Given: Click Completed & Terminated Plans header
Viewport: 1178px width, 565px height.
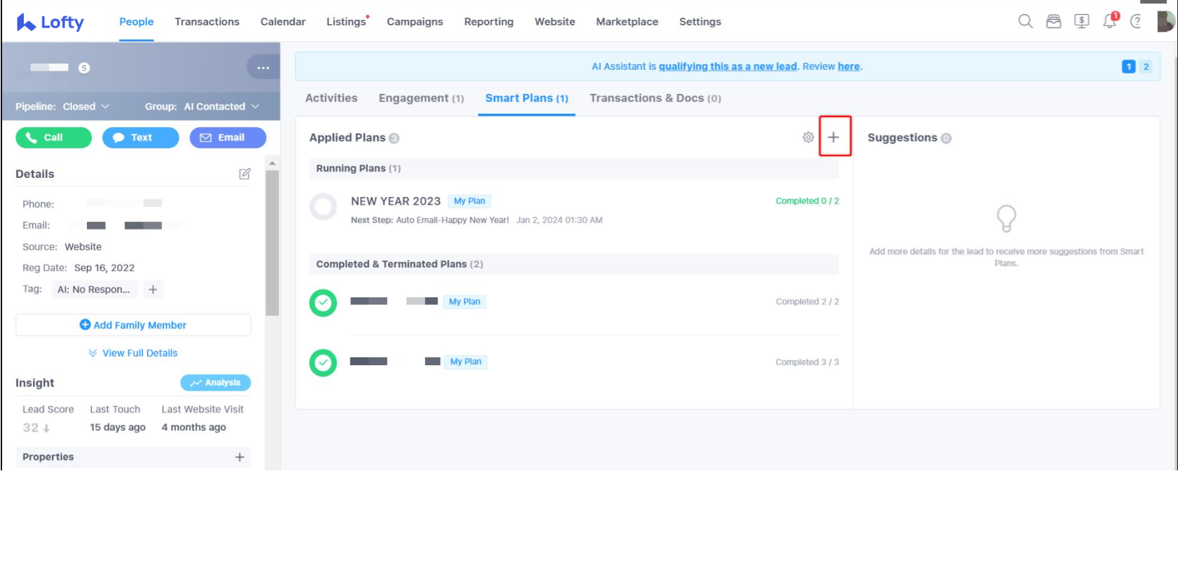Looking at the screenshot, I should (x=574, y=264).
